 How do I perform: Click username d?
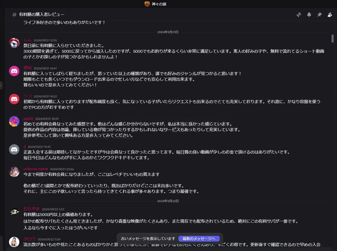click(25, 147)
